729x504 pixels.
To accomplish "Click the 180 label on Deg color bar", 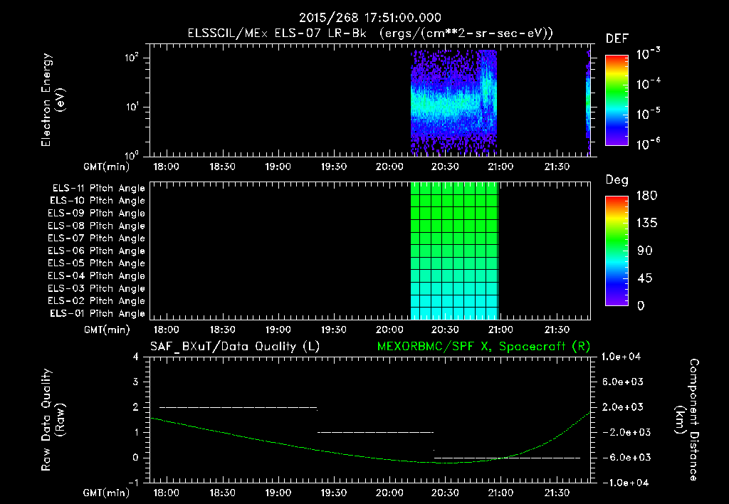I will pos(646,196).
